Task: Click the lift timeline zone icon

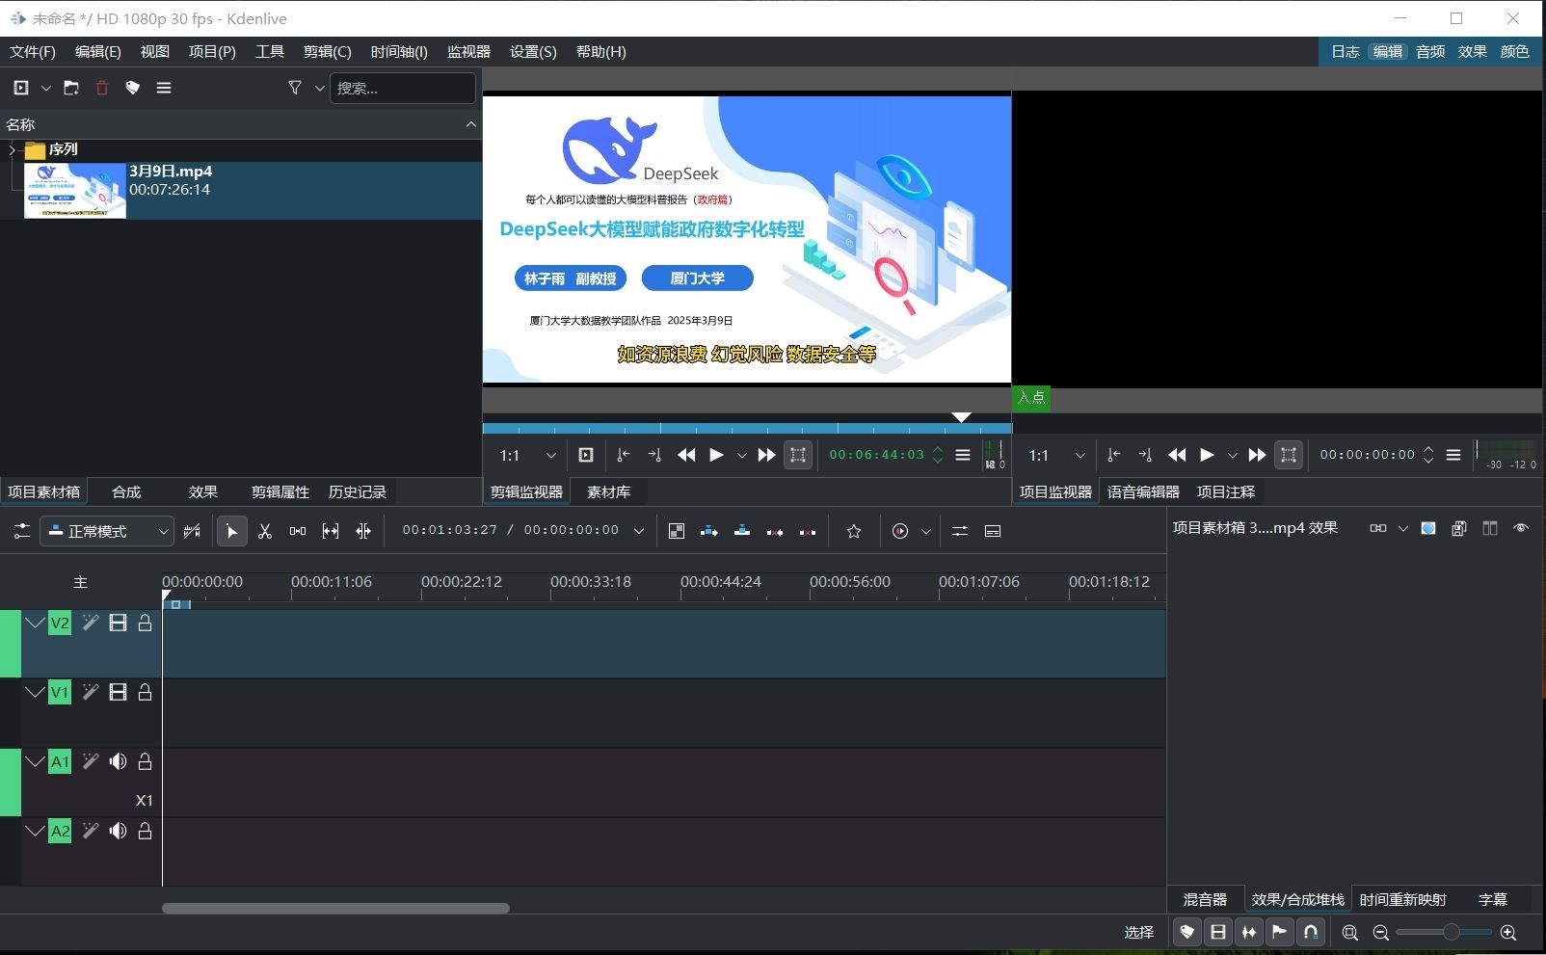Action: (808, 531)
